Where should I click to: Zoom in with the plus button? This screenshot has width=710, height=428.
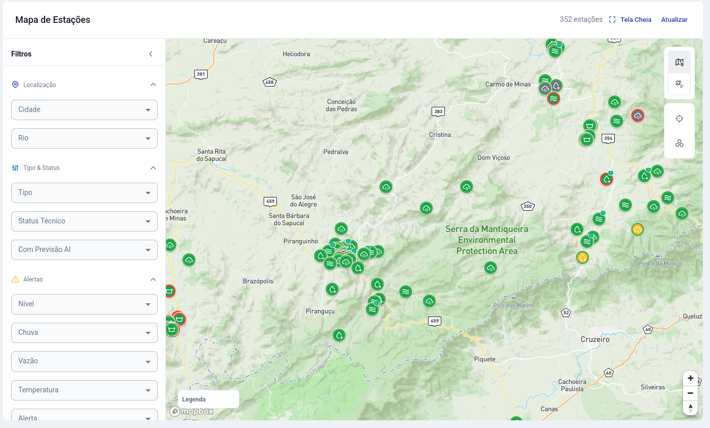[x=691, y=378]
